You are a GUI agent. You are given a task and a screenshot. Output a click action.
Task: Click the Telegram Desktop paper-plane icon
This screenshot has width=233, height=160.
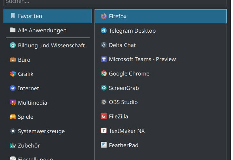click(x=104, y=31)
